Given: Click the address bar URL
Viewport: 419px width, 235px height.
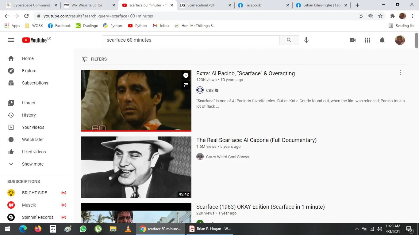Looking at the screenshot, I should tap(98, 16).
